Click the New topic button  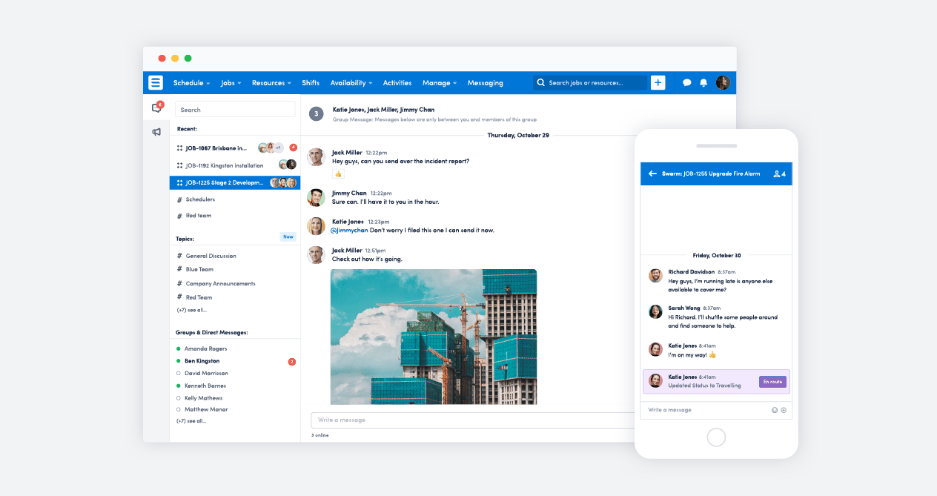click(x=288, y=237)
